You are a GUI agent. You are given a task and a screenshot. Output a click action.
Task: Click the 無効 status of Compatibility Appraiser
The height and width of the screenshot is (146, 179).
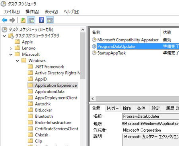pos(167,40)
